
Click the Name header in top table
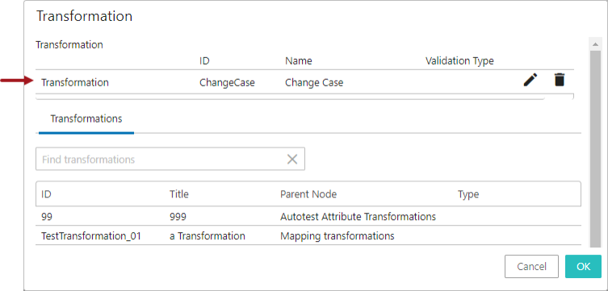[299, 61]
